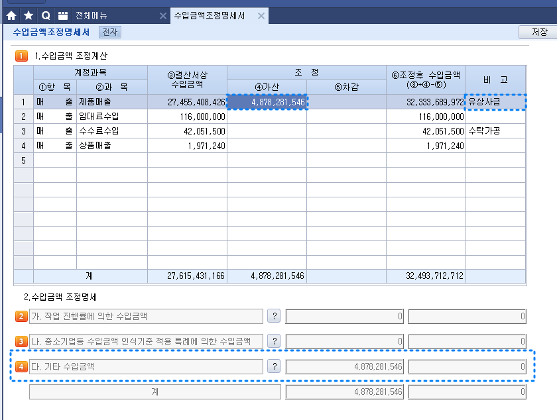
Task: Open help (?) for 중소기업등 수입금액 인식기준 특례
Action: pyautogui.click(x=273, y=341)
